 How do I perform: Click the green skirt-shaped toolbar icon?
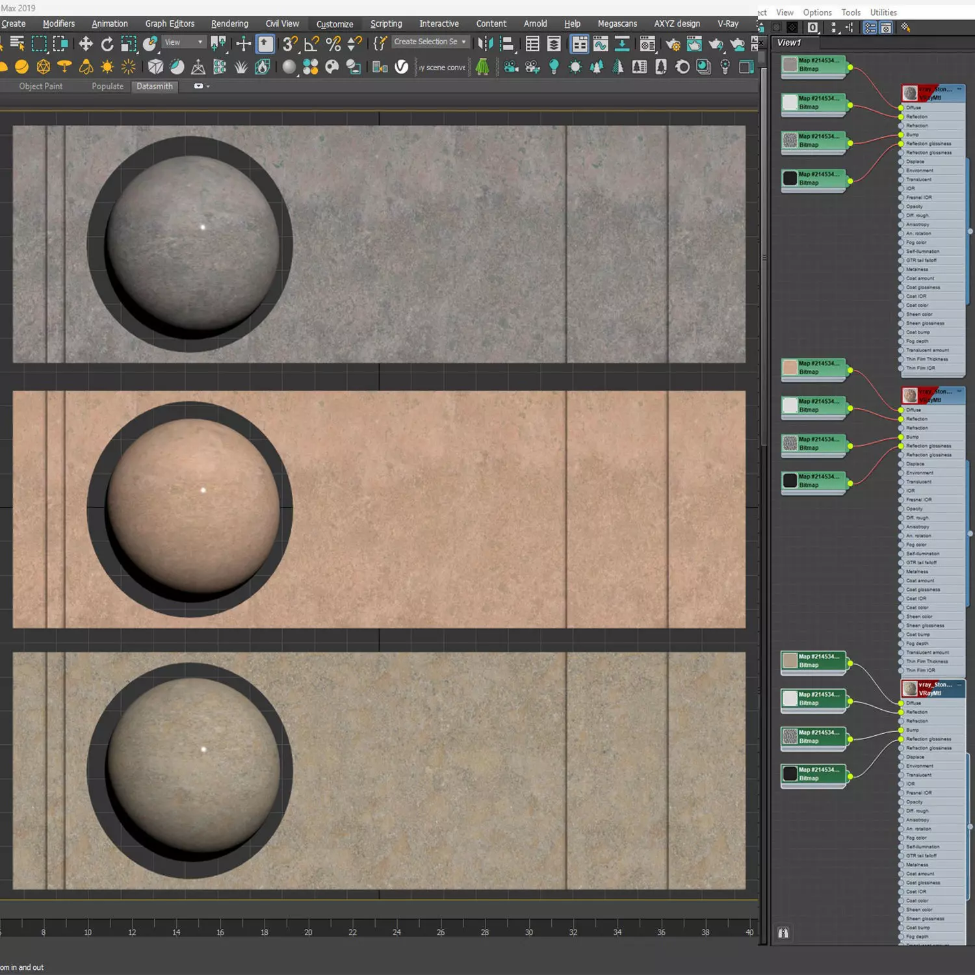482,67
